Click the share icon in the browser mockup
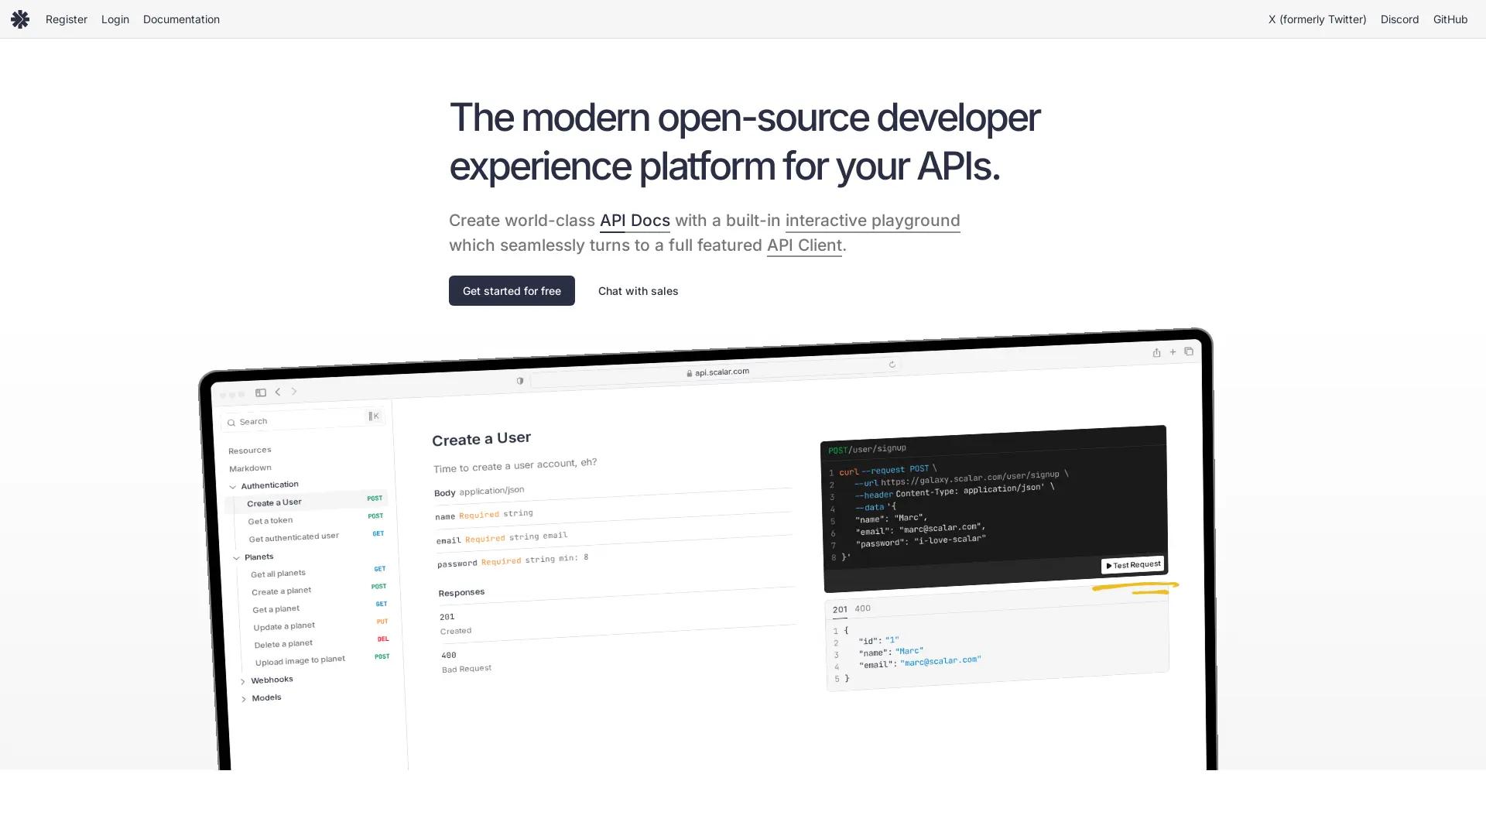The height and width of the screenshot is (836, 1486). click(1156, 352)
